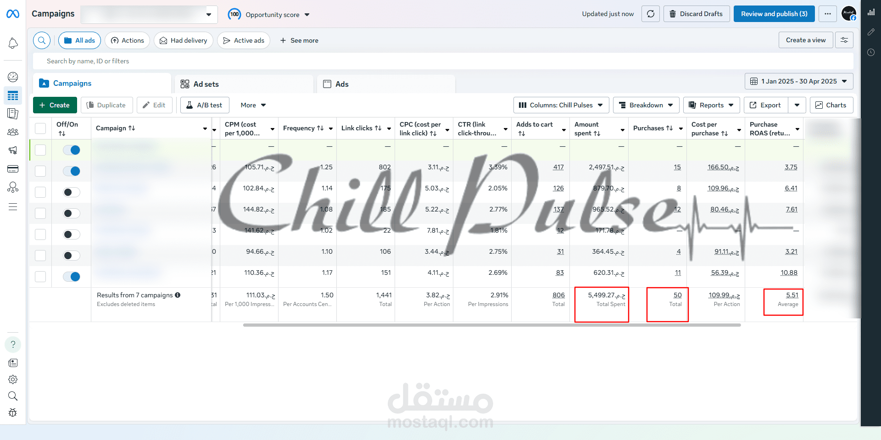Tick checkbox of the 965.52 spend row
This screenshot has height=440, width=881.
pos(40,213)
